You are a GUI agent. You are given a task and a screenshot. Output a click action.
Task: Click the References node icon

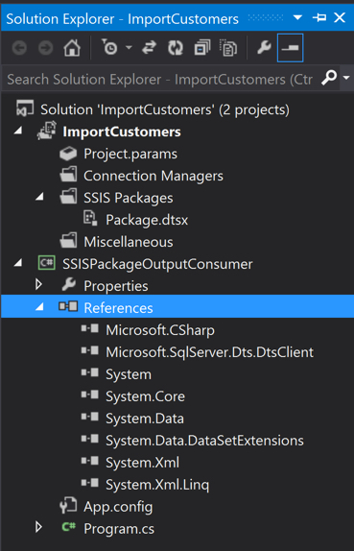pyautogui.click(x=68, y=307)
